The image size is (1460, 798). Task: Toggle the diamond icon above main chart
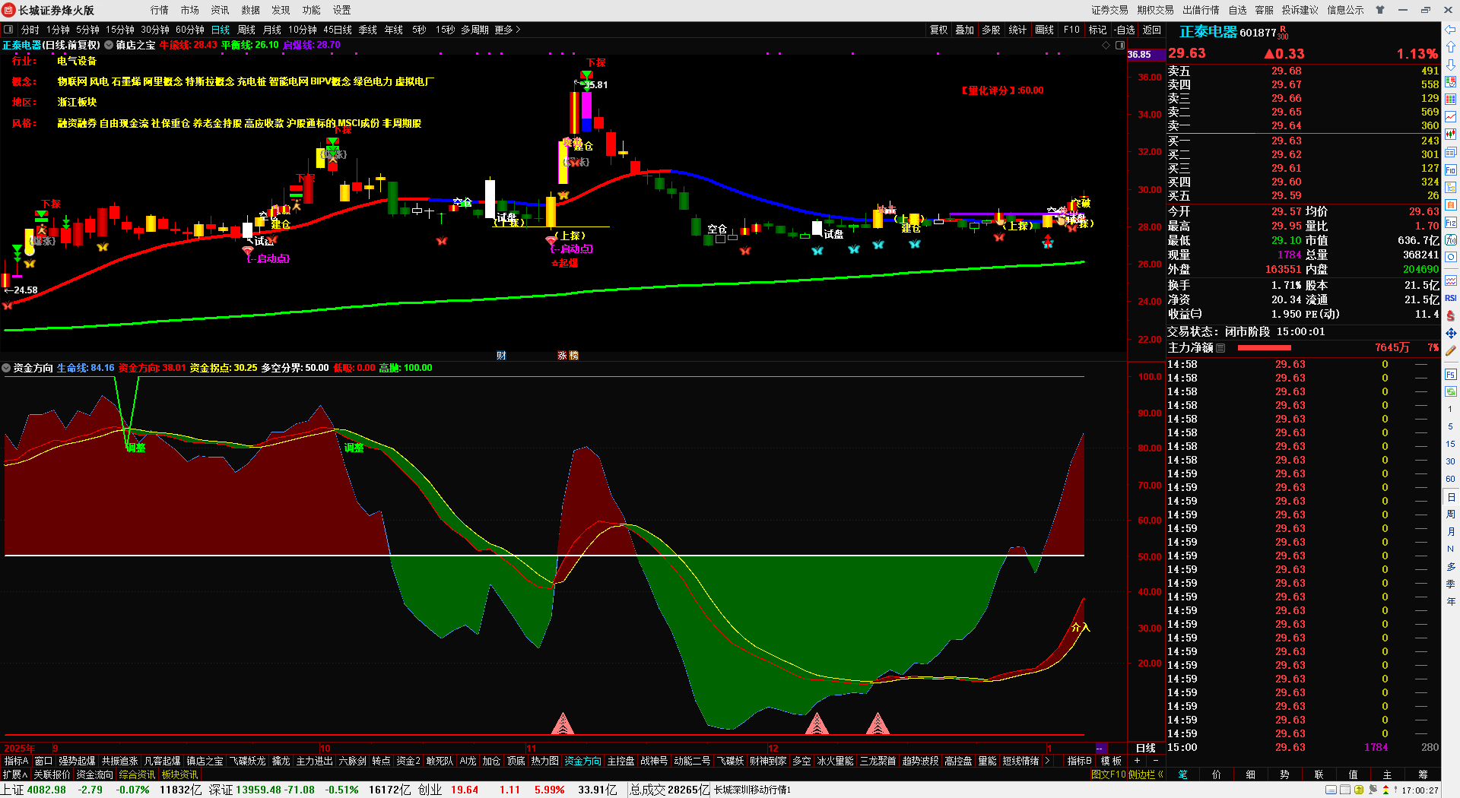click(1106, 45)
